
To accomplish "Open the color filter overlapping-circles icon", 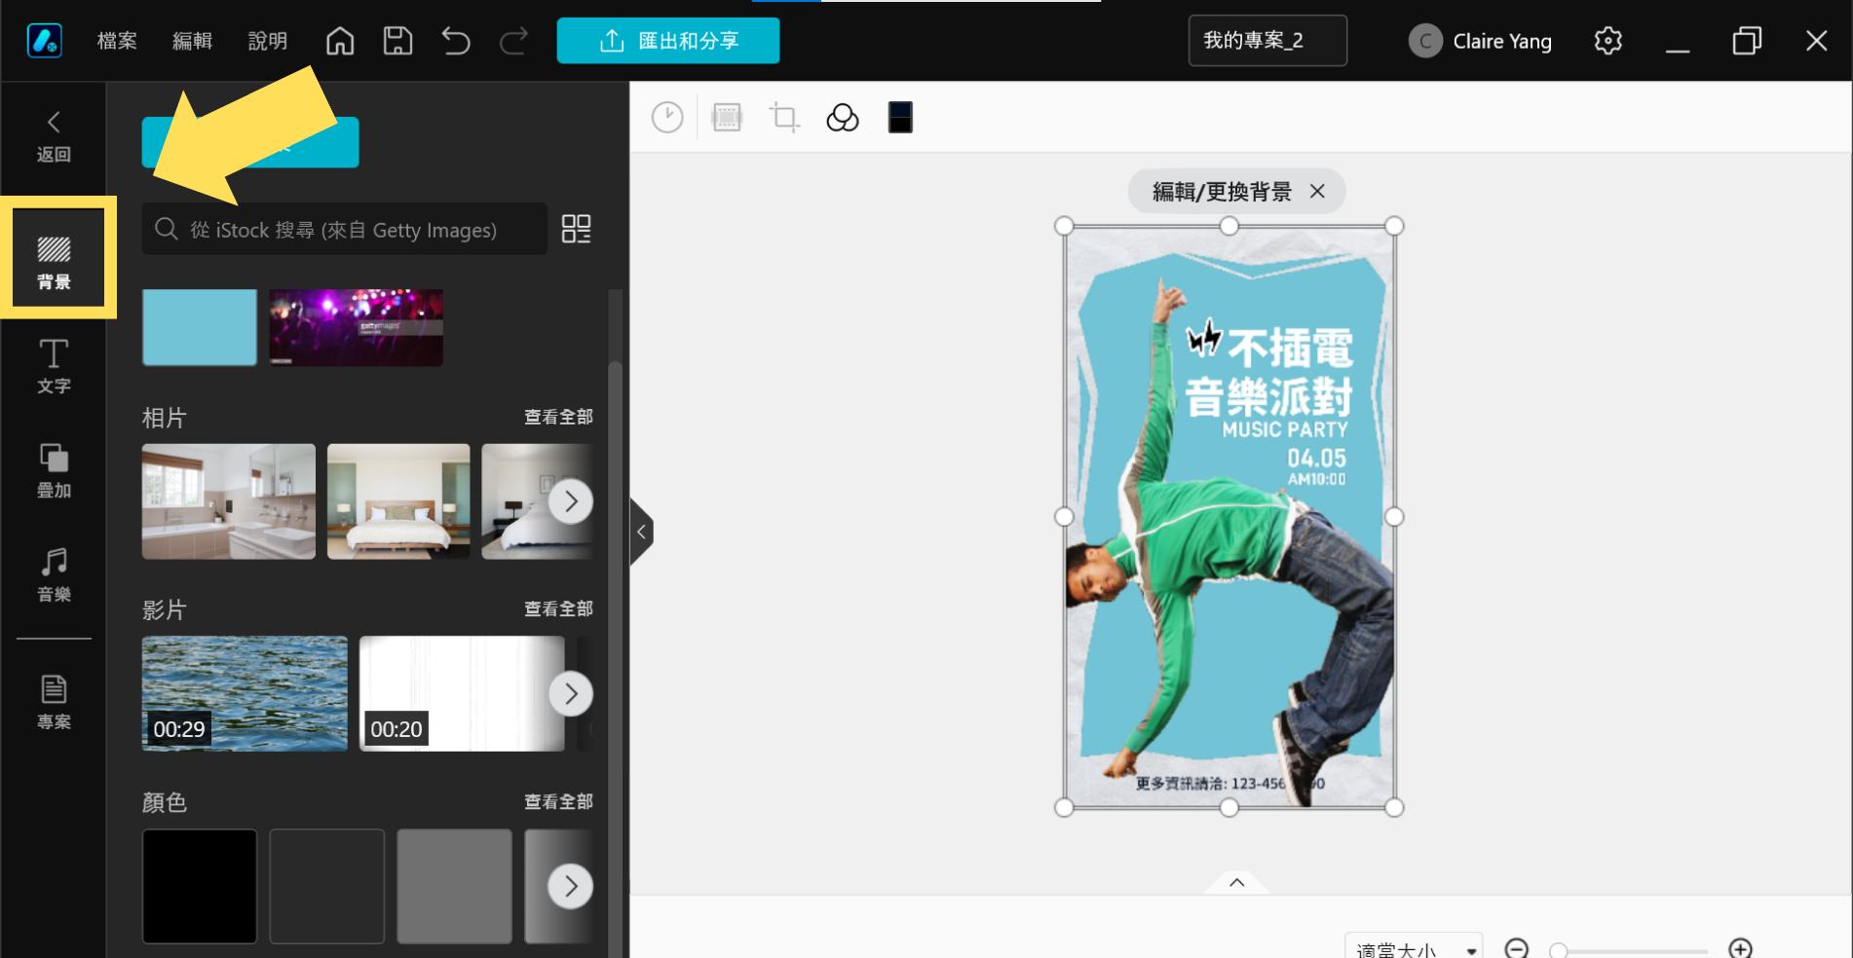I will tap(843, 118).
